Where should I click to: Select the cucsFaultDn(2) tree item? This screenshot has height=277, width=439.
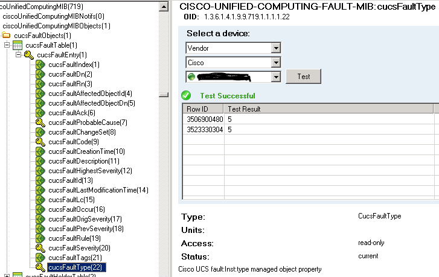[70, 74]
